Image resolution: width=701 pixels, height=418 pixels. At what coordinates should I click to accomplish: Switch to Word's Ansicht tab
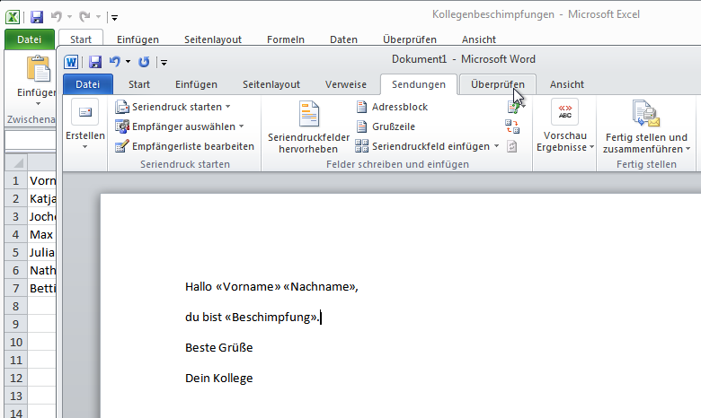(567, 84)
